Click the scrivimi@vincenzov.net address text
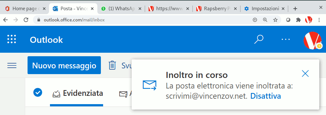The height and width of the screenshot is (115, 326). (207, 96)
